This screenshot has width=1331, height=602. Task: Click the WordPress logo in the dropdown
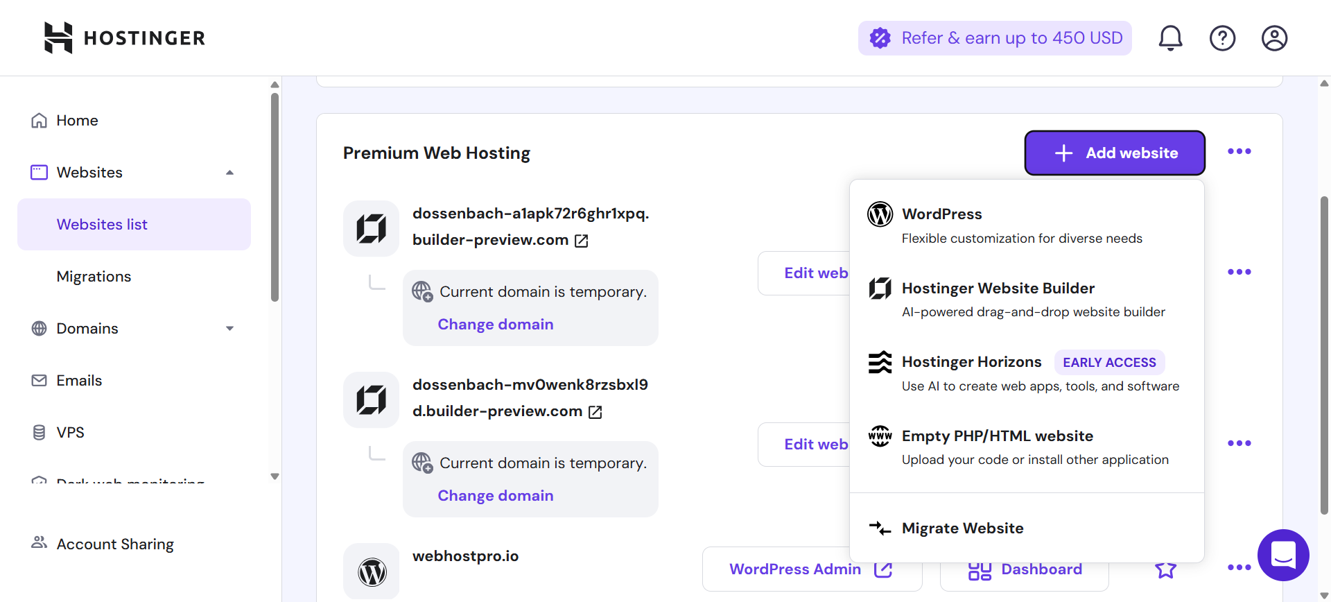coord(880,214)
